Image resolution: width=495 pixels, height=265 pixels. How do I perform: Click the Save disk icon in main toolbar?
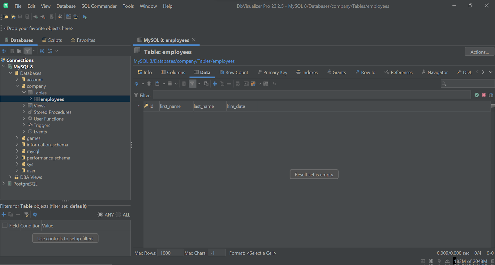(x=20, y=17)
